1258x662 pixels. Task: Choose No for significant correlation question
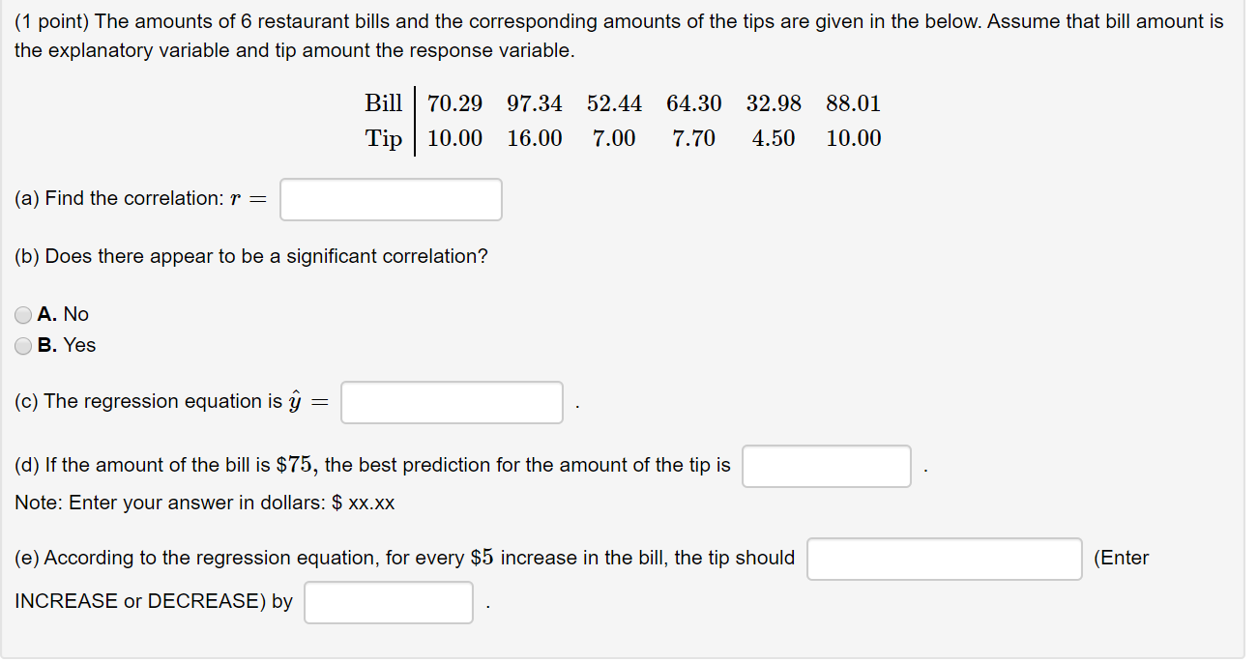pyautogui.click(x=21, y=314)
